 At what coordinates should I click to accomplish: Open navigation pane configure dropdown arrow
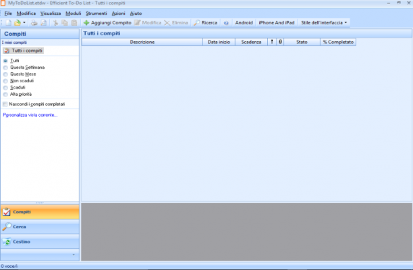click(x=74, y=255)
